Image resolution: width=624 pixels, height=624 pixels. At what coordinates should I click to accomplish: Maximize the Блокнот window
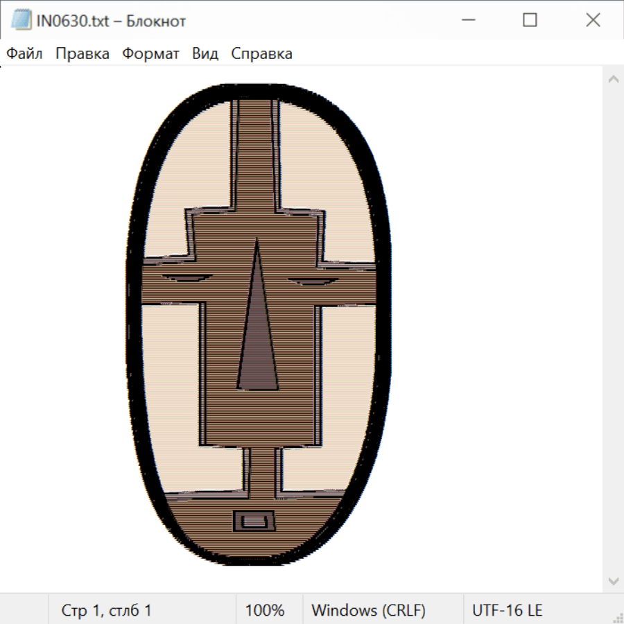[530, 21]
